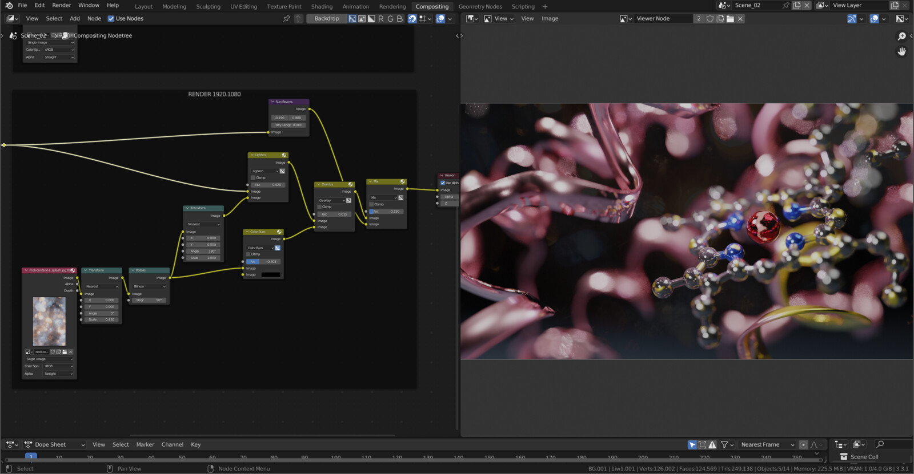The image size is (914, 474).
Task: Open node editor type dropdown
Action: pos(13,19)
